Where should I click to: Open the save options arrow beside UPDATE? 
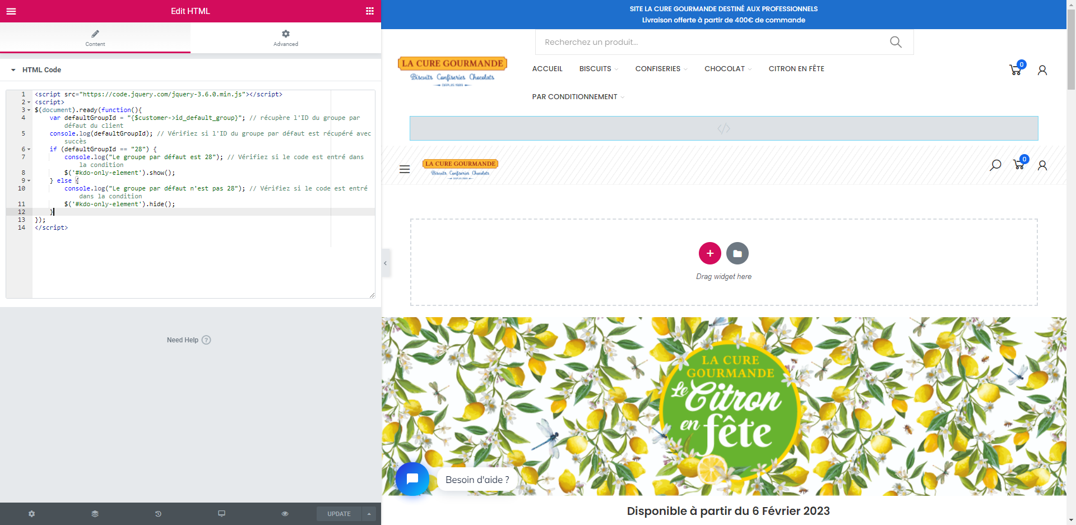(x=369, y=514)
